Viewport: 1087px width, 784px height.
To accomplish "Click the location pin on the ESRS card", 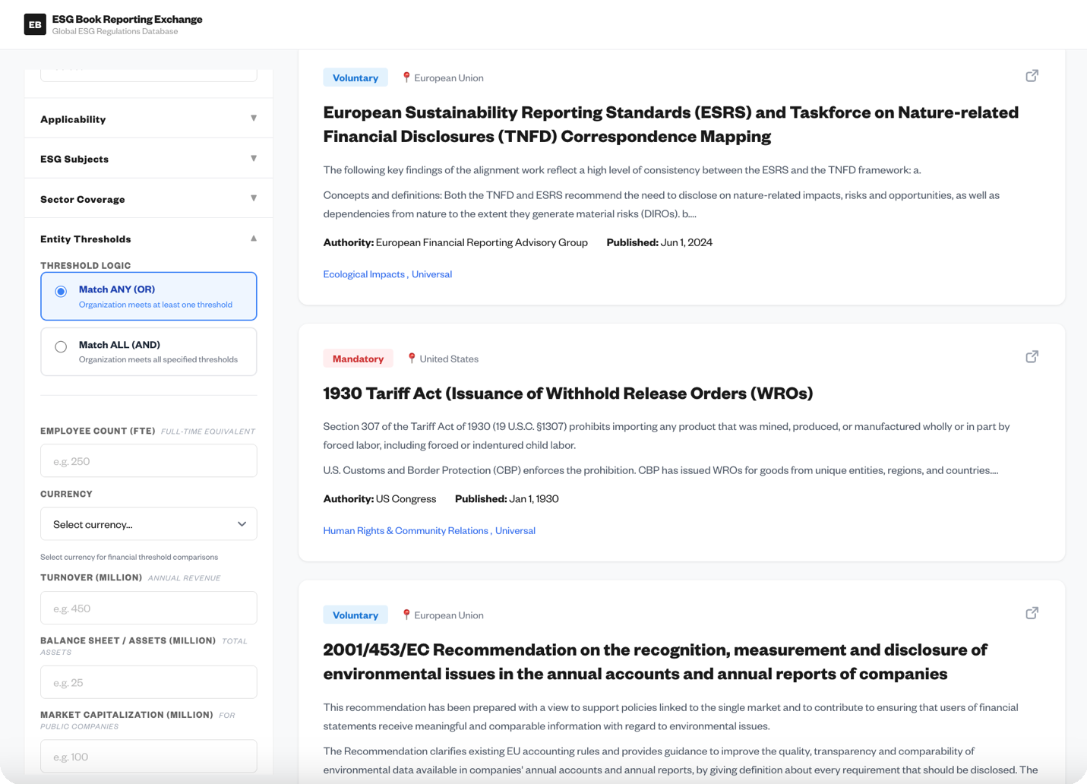I will (x=406, y=77).
